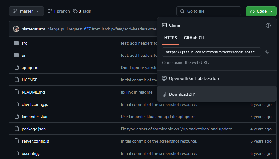Open 'fix link in readme' commit message
The image size is (279, 159).
pyautogui.click(x=137, y=92)
